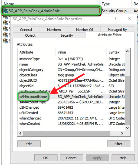Select the sAMAccountName attribute row
Screen dimensions: 138x165
72,97
